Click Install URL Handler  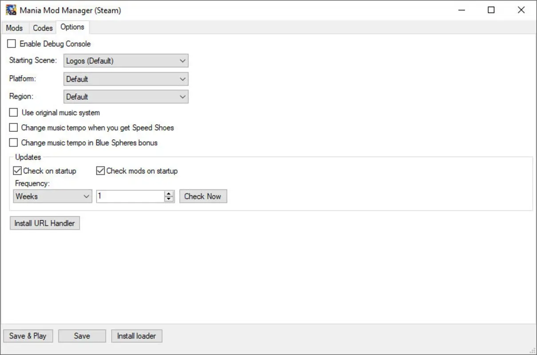(44, 223)
